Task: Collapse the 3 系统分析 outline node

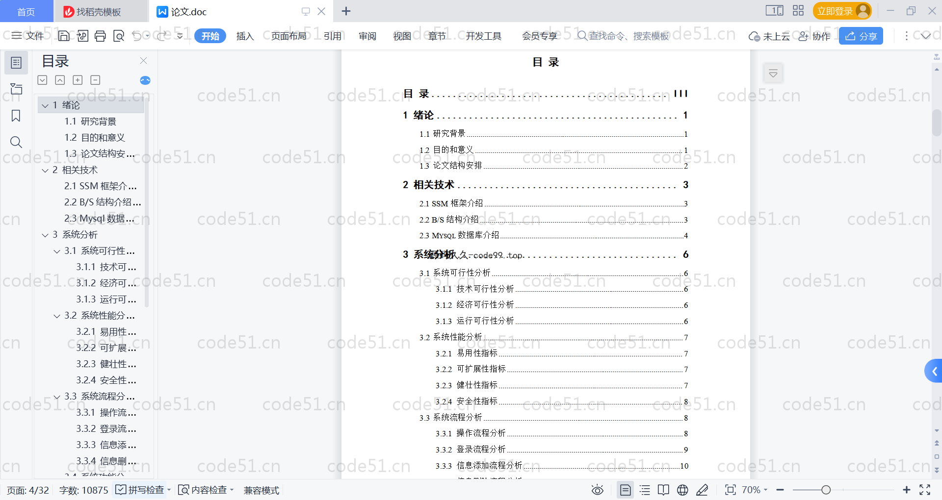Action: 45,235
